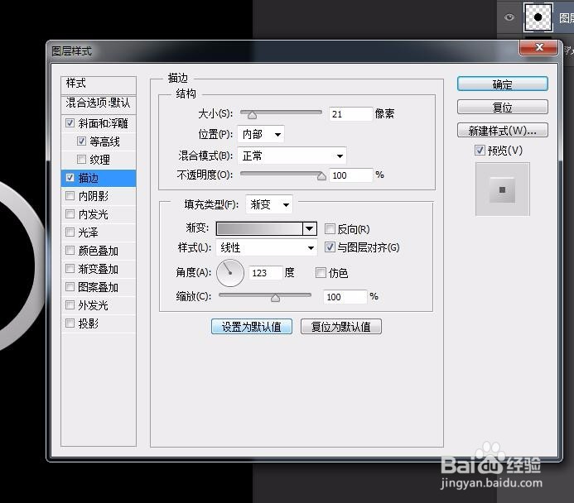Open the 填充类型(F) dropdown showing 渐变
Image resolution: width=574 pixels, height=503 pixels.
(268, 204)
